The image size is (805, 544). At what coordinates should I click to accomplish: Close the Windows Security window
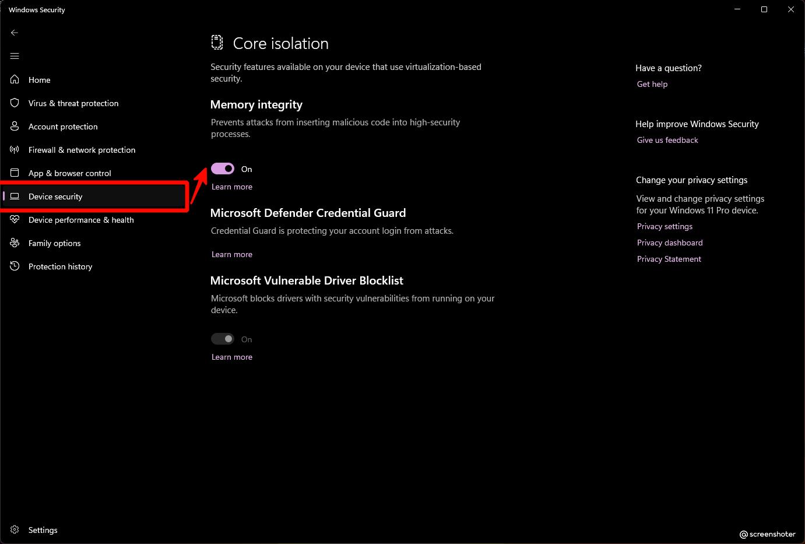[x=791, y=9]
